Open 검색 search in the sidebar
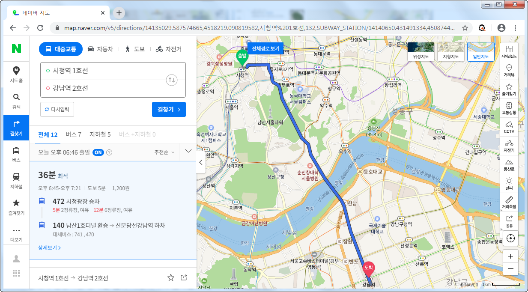528x292 pixels. point(16,101)
